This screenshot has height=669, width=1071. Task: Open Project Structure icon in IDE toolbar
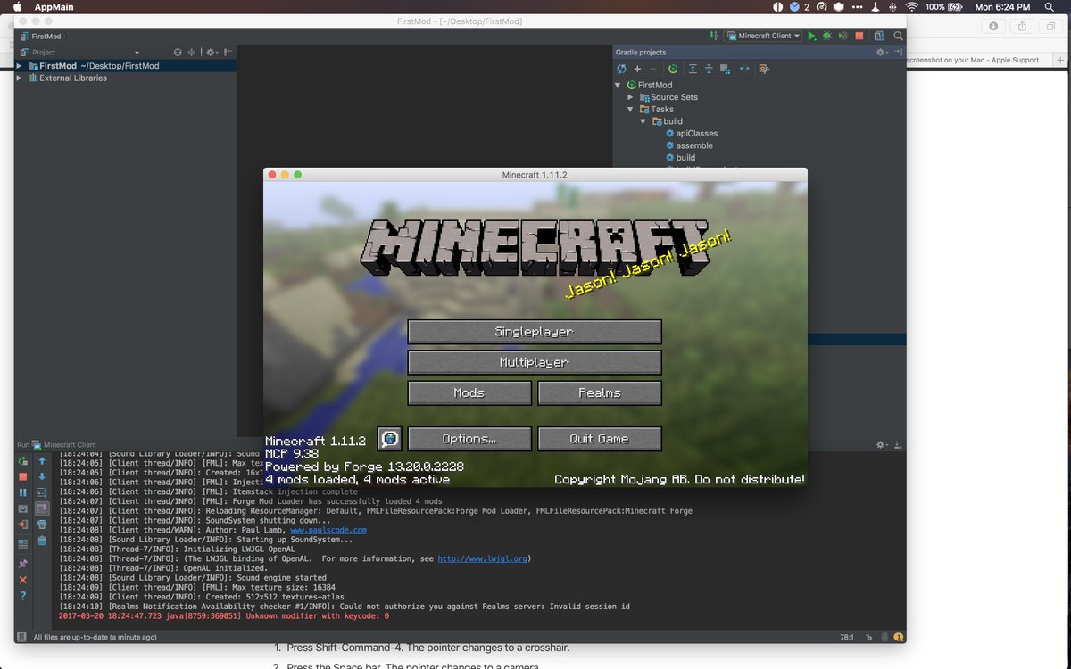(879, 36)
